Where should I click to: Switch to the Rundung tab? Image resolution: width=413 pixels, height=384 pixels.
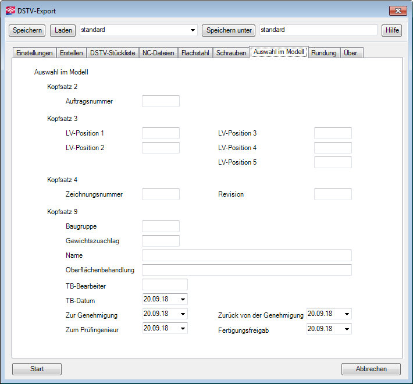coord(323,53)
